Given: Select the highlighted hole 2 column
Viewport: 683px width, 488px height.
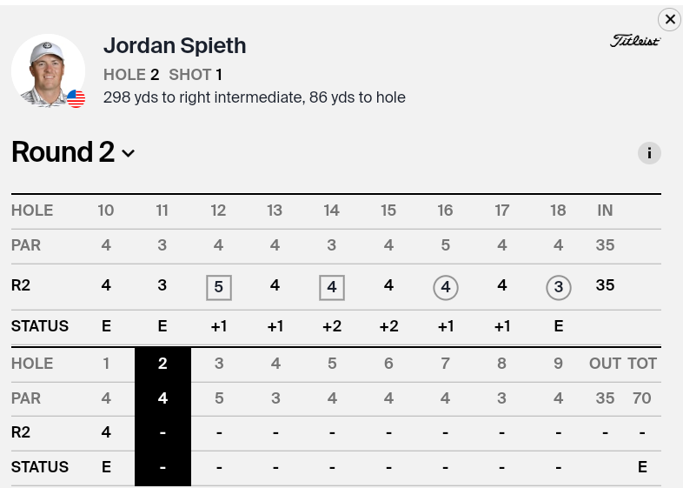Looking at the screenshot, I should (162, 364).
